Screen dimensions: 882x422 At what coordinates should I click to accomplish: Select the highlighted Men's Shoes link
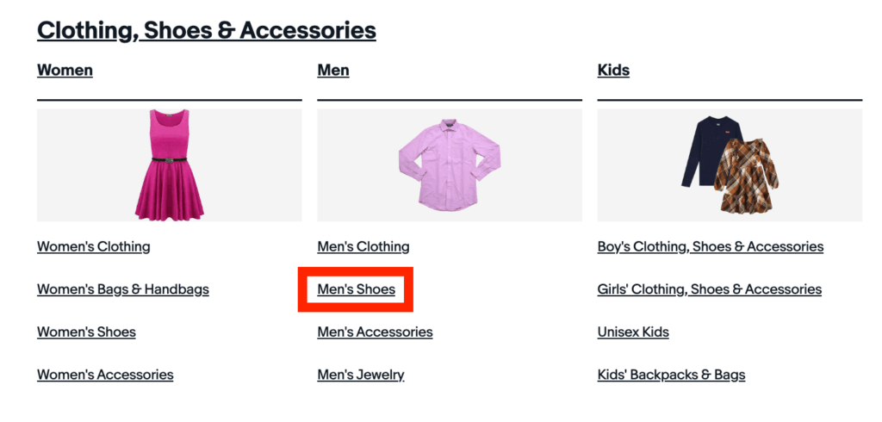(356, 289)
